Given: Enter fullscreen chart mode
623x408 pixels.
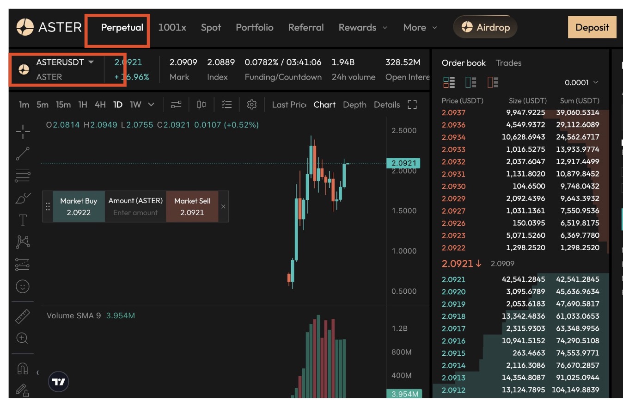Looking at the screenshot, I should (412, 105).
